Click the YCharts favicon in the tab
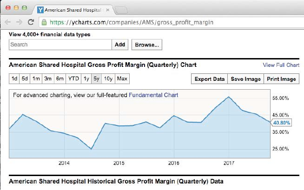 [x=40, y=10]
